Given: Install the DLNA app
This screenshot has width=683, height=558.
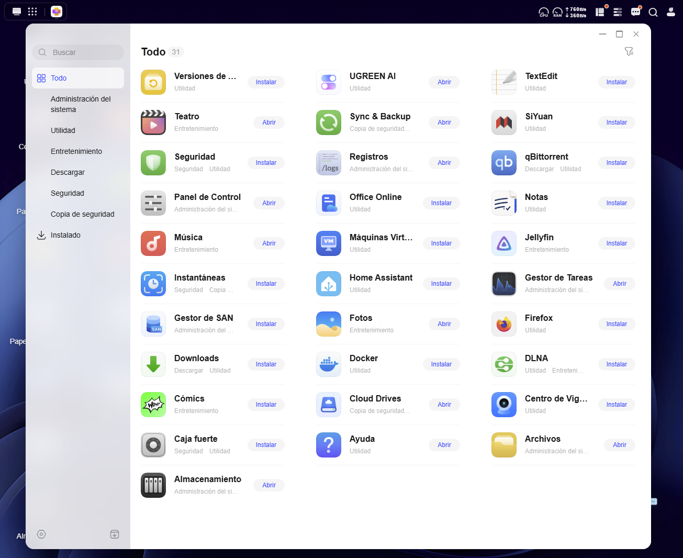Looking at the screenshot, I should pyautogui.click(x=617, y=364).
